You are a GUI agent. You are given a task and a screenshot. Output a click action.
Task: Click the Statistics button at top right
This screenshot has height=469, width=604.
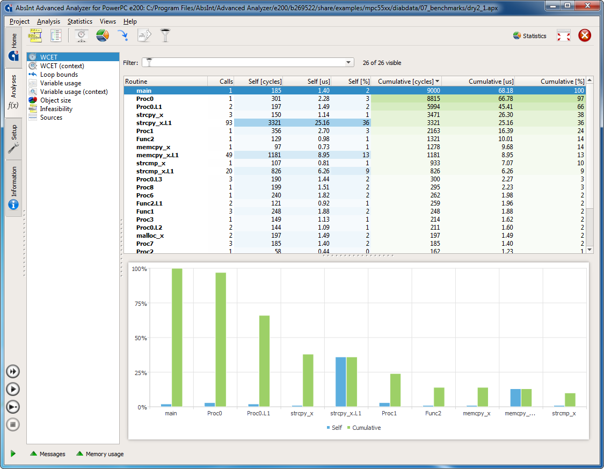click(530, 36)
